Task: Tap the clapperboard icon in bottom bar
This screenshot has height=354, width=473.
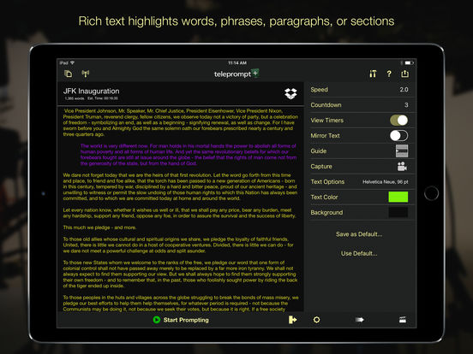Action: click(x=403, y=320)
